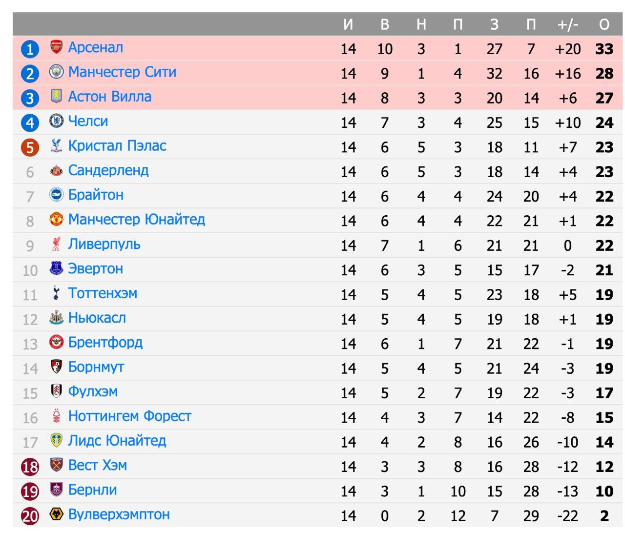
Task: Click the Manchester United crest icon
Action: [x=57, y=219]
